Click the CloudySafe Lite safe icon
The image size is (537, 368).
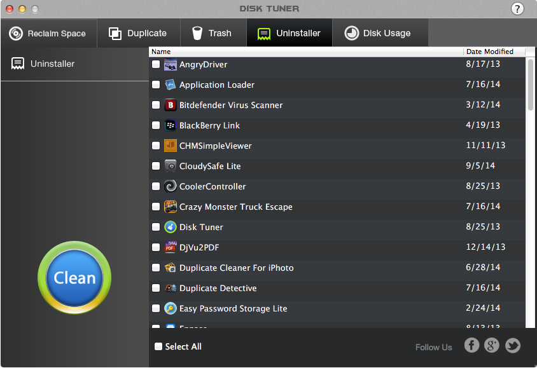pos(171,166)
